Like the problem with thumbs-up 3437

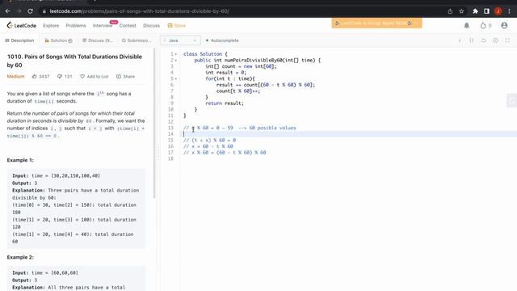click(40, 76)
